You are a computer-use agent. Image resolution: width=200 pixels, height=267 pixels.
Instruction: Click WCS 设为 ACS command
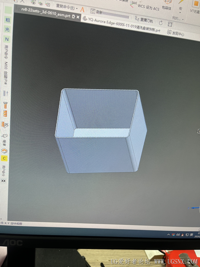click(x=145, y=6)
